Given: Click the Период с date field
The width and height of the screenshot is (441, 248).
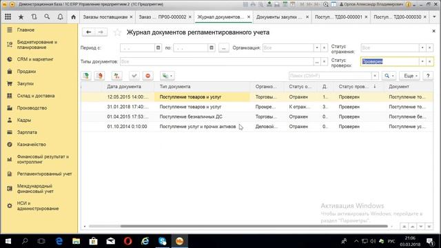Looking at the screenshot, I should click(x=137, y=48).
